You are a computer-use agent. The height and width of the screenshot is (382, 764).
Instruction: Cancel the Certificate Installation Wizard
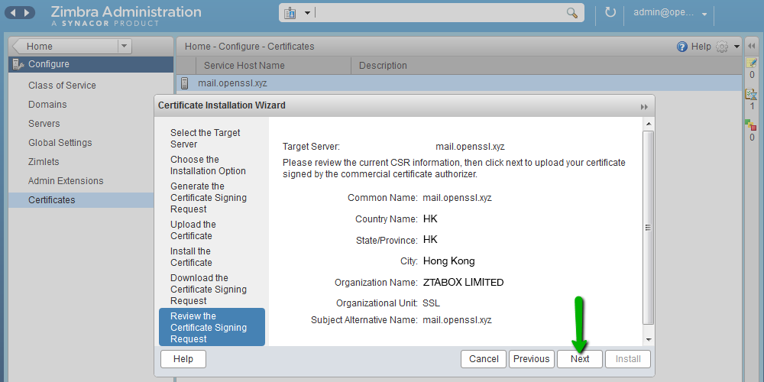point(484,359)
